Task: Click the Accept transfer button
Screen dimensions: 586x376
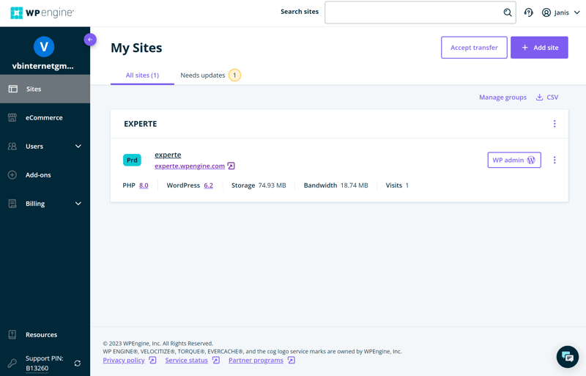Action: click(x=474, y=48)
